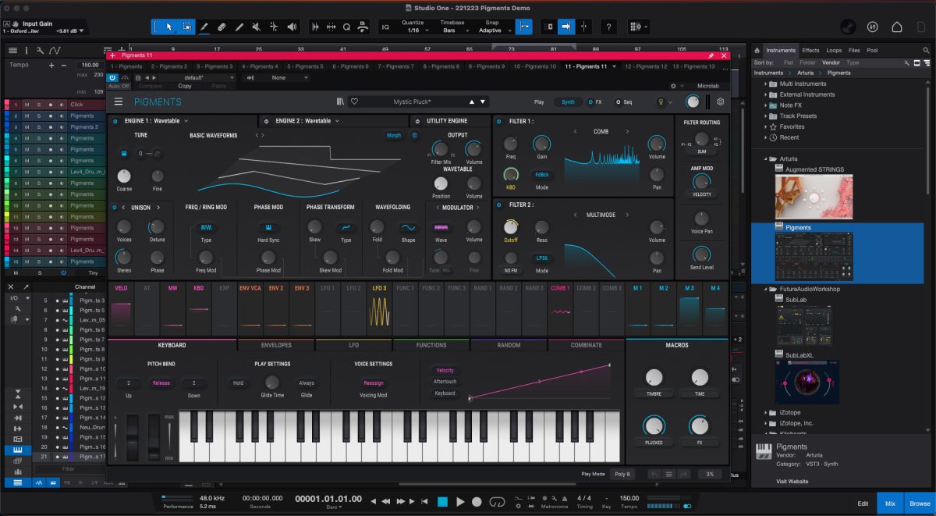
Task: Switch to the 10 - Pigments 10 tab
Action: click(x=535, y=66)
